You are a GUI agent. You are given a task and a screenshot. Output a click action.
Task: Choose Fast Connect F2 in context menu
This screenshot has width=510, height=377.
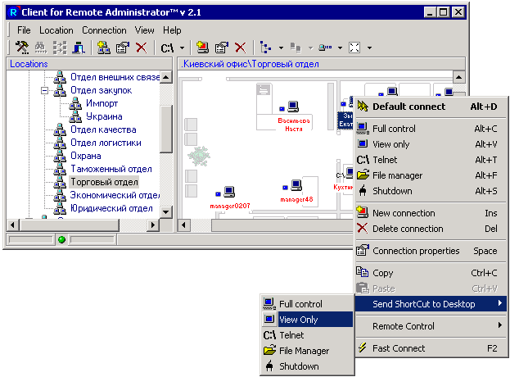(431, 348)
